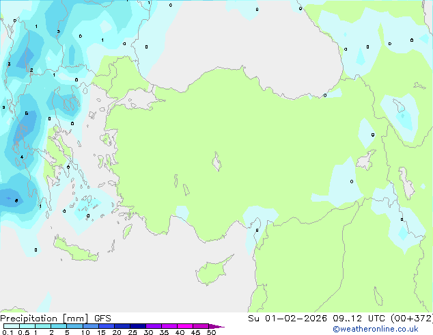Click the 0.1–0.5 mm palest legend swatch
The height and width of the screenshot is (335, 433).
click(12, 326)
